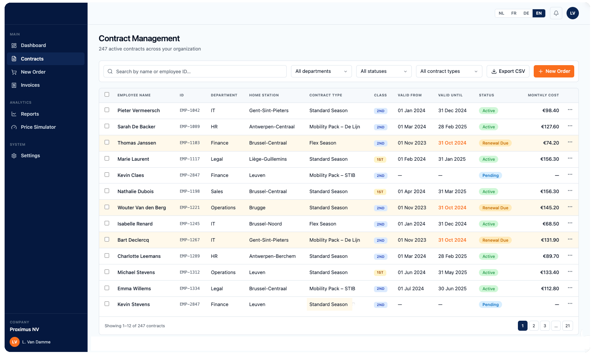Switch language to NL
Image resolution: width=592 pixels, height=355 pixels.
pos(501,13)
